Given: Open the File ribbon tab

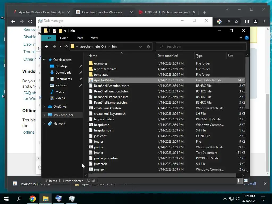Looking at the screenshot, I should (49, 38).
